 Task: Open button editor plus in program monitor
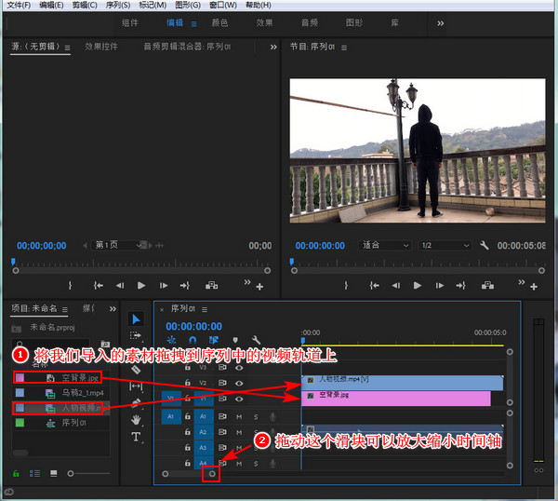[x=534, y=287]
